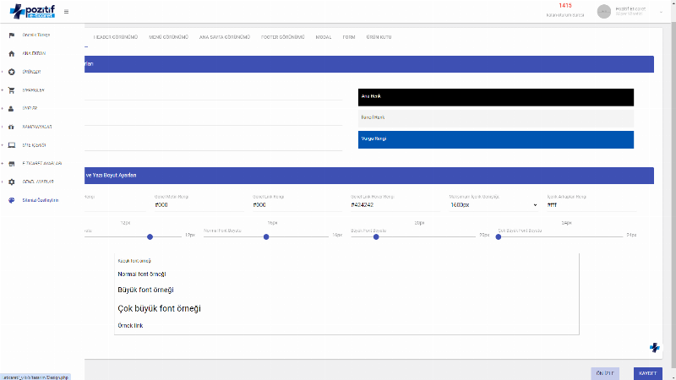The width and height of the screenshot is (676, 380).
Task: Expand the Genel Ayarlar sidebar section
Action: click(x=3, y=182)
